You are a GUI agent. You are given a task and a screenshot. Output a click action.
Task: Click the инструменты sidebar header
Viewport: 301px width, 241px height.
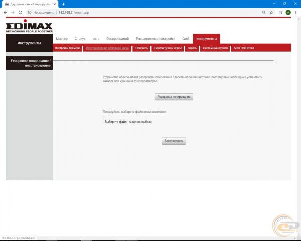click(29, 43)
